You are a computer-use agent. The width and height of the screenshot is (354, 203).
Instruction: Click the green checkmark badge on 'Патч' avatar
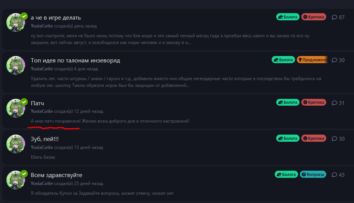[x=24, y=102]
